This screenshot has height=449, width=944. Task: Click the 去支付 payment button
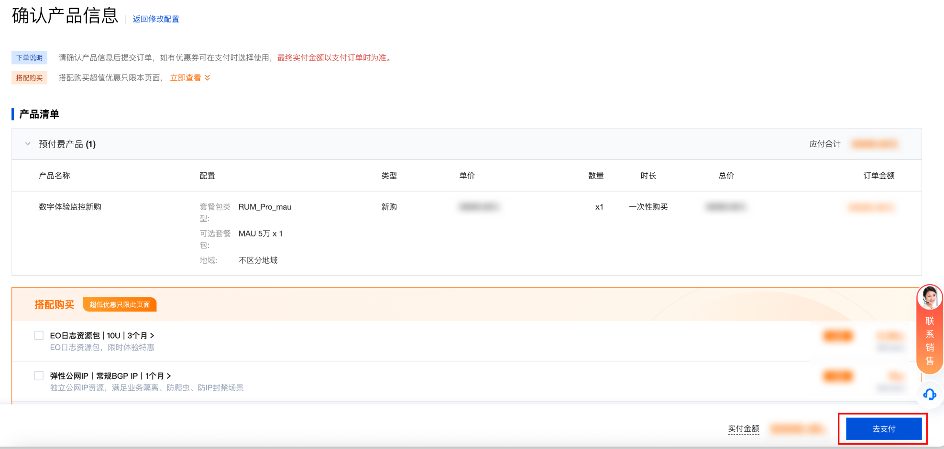click(884, 429)
